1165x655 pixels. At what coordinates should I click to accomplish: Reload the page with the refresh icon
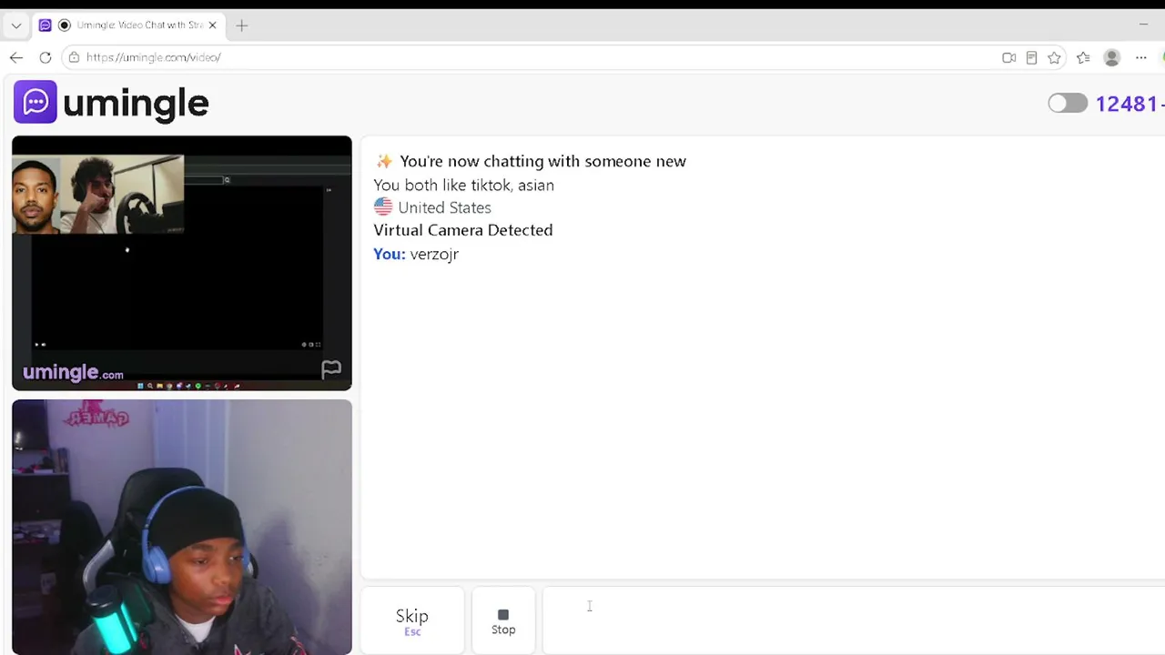tap(46, 57)
